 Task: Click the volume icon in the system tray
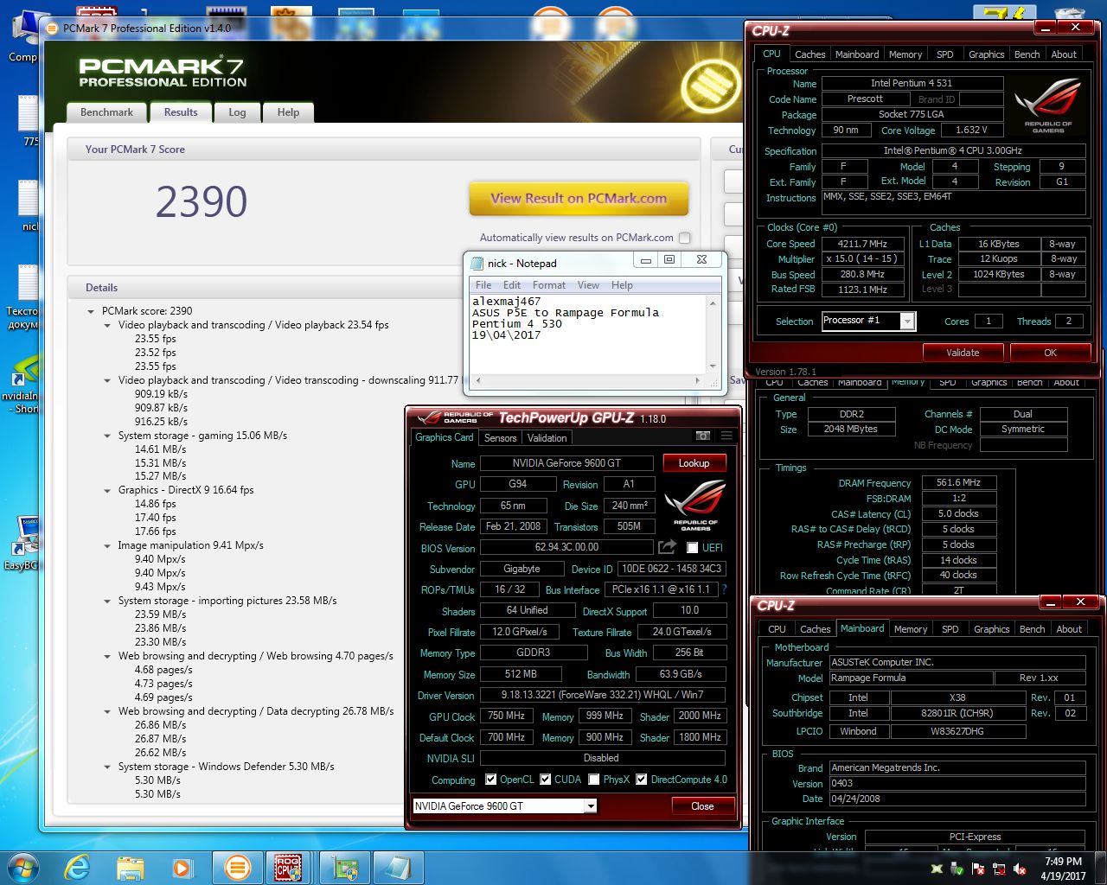(1020, 869)
